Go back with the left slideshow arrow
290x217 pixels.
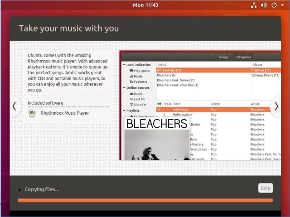pos(14,106)
